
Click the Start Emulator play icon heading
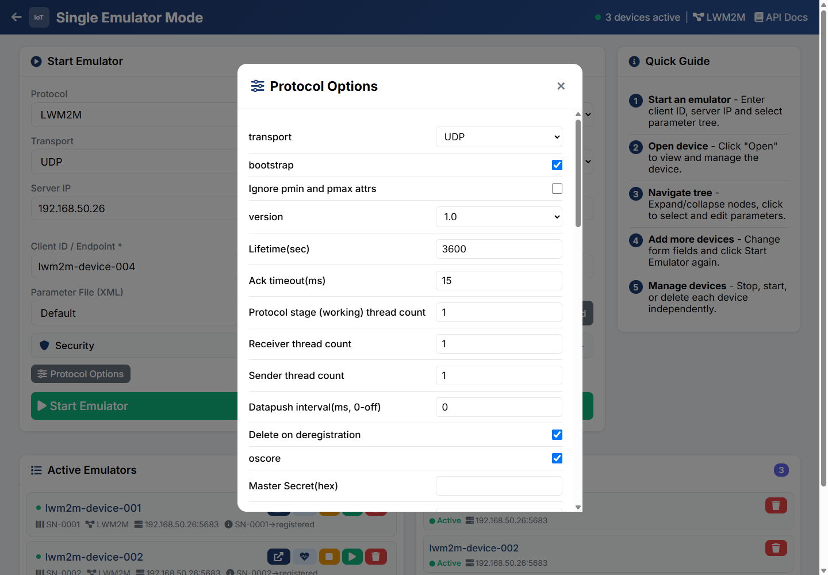[x=36, y=62]
